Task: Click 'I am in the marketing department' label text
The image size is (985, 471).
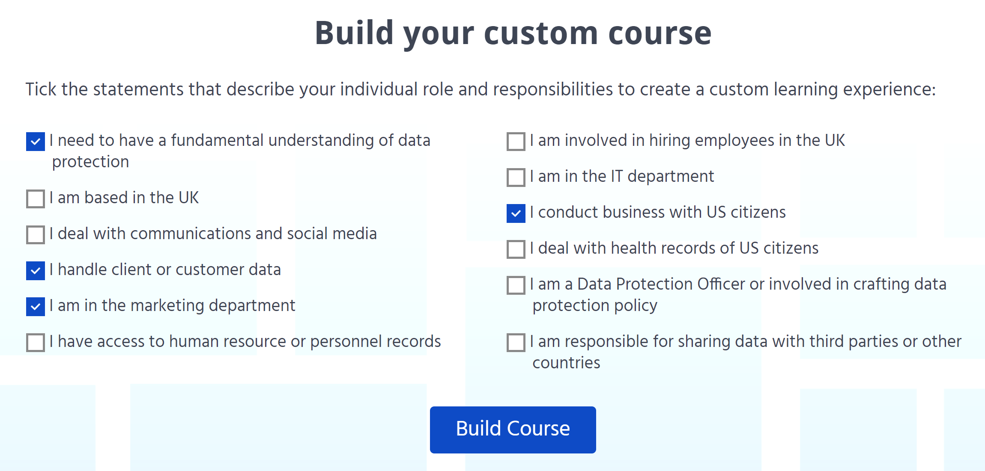Action: coord(172,306)
